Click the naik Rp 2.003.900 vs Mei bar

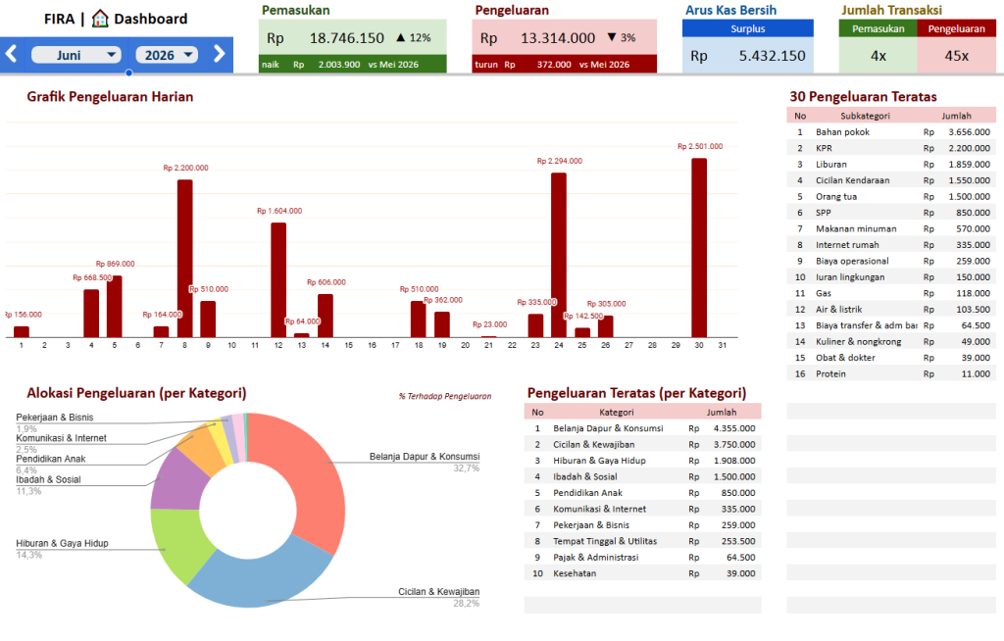(x=353, y=64)
